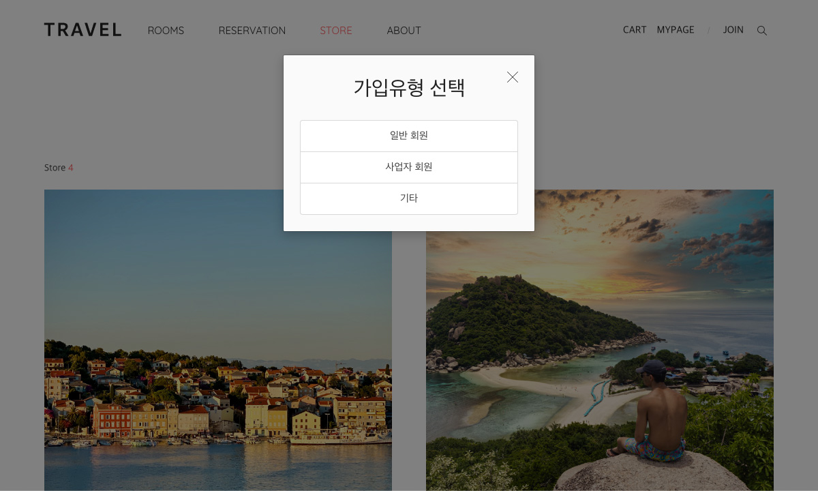
Task: Go to the TRAVEL logo home
Action: [x=83, y=30]
